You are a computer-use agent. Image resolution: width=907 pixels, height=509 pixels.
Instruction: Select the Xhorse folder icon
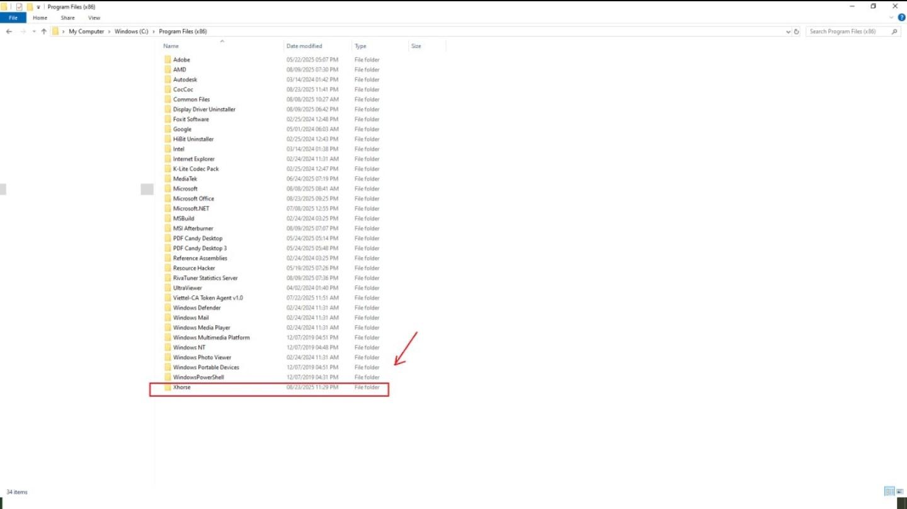click(x=168, y=387)
